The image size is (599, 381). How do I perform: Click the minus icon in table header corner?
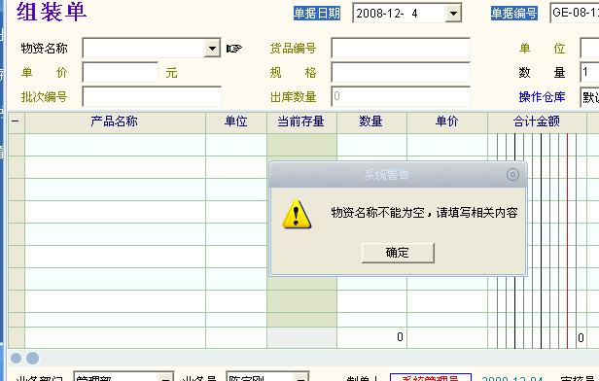16,121
